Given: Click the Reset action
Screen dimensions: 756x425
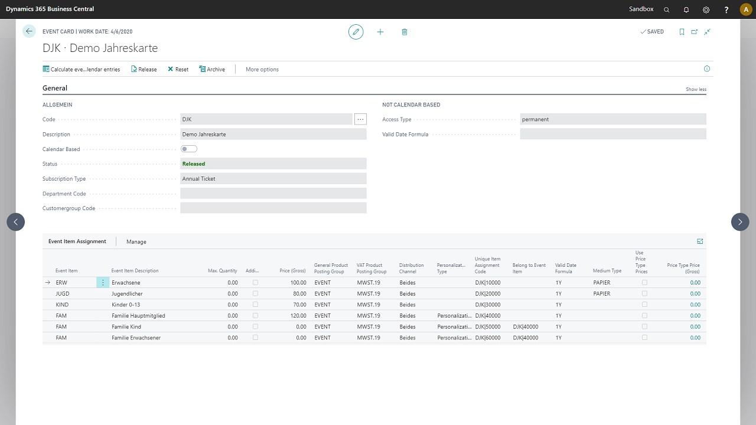Looking at the screenshot, I should coord(178,70).
